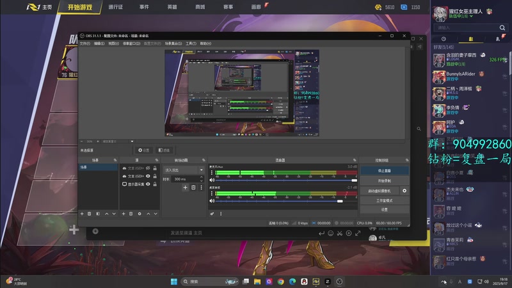This screenshot has width=512, height=288.
Task: Add a new scene with the plus icon
Action: pos(82,214)
